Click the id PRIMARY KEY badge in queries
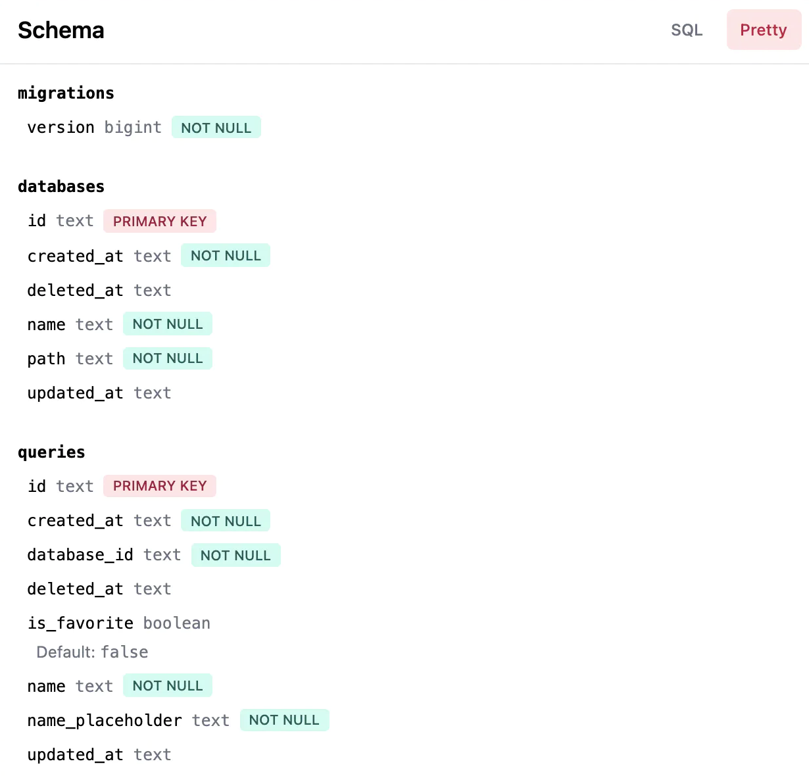The height and width of the screenshot is (776, 809). tap(160, 486)
